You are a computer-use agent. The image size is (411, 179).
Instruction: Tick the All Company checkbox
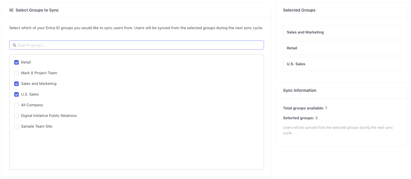[16, 105]
